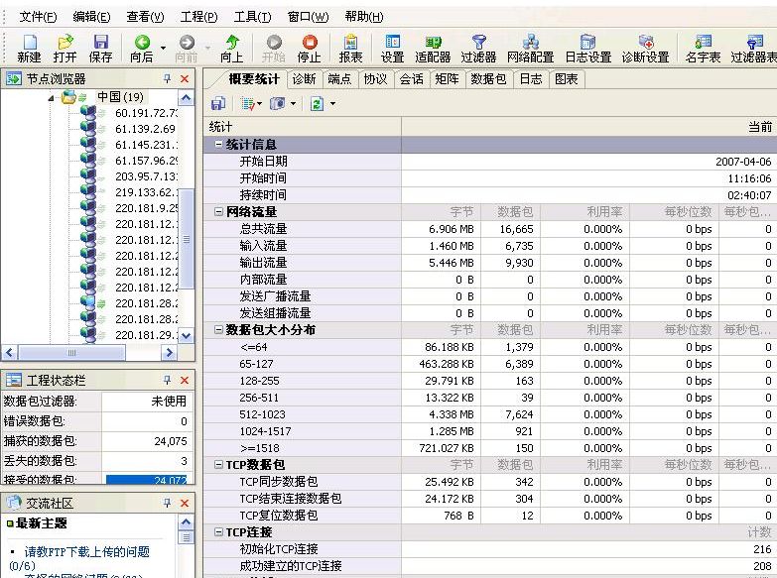Click the 停止 (Stop) capture icon

tap(310, 48)
